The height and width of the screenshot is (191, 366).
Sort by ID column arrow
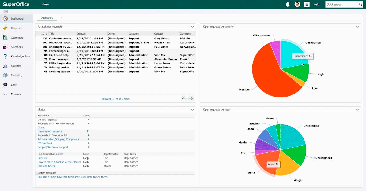point(47,34)
